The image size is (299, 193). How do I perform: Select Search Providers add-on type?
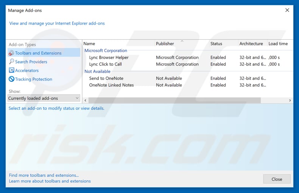click(x=31, y=62)
